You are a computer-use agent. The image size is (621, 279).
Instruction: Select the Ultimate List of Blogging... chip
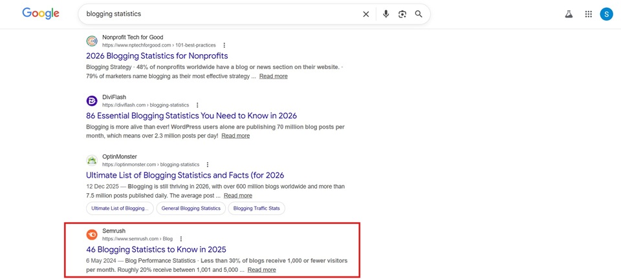pyautogui.click(x=120, y=208)
